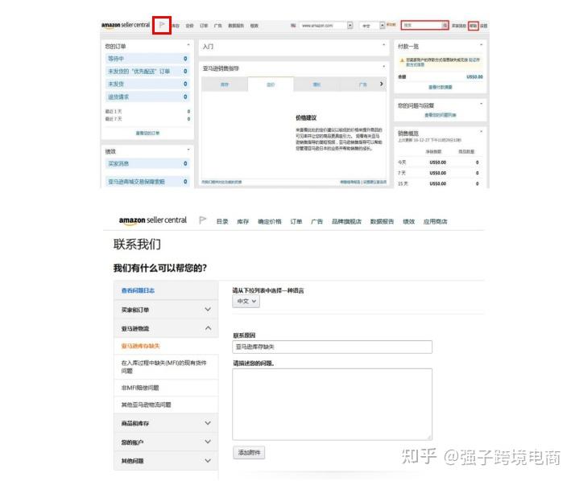This screenshot has height=481, width=575.
Task: Open 订单 menu in dashboard top navigation
Action: pyautogui.click(x=204, y=26)
